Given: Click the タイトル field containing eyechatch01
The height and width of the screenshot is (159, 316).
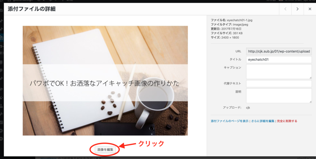Looking at the screenshot, I should [279, 59].
